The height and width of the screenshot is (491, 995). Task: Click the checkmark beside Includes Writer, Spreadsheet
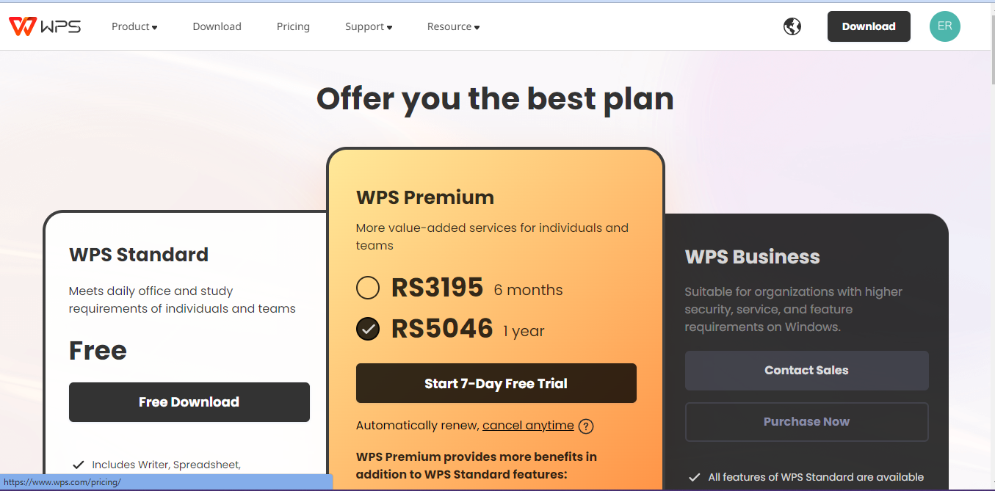[x=79, y=464]
